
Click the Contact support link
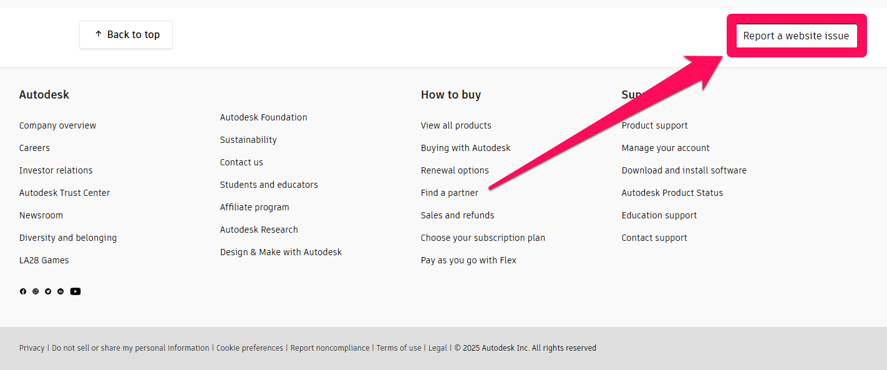click(x=654, y=238)
